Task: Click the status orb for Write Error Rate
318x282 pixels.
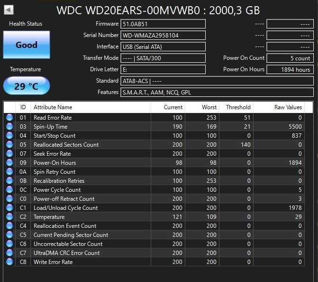Action: [9, 262]
